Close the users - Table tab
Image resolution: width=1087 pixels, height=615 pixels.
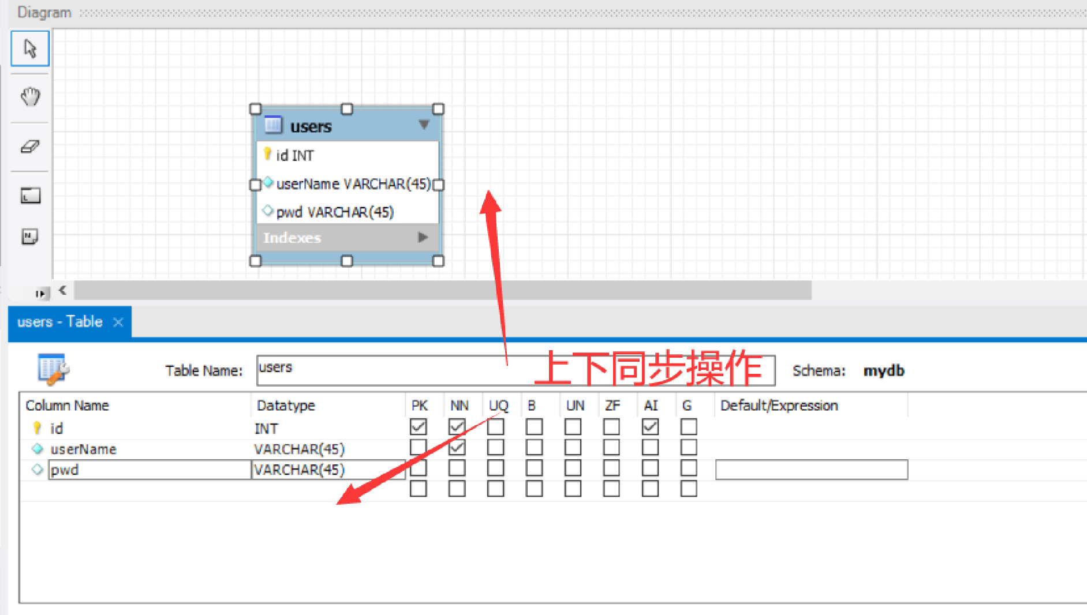pos(118,322)
